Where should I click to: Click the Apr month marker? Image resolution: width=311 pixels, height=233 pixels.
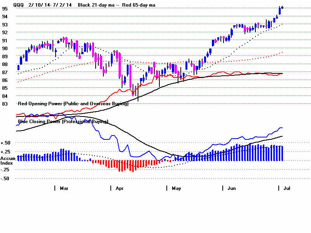pos(120,188)
